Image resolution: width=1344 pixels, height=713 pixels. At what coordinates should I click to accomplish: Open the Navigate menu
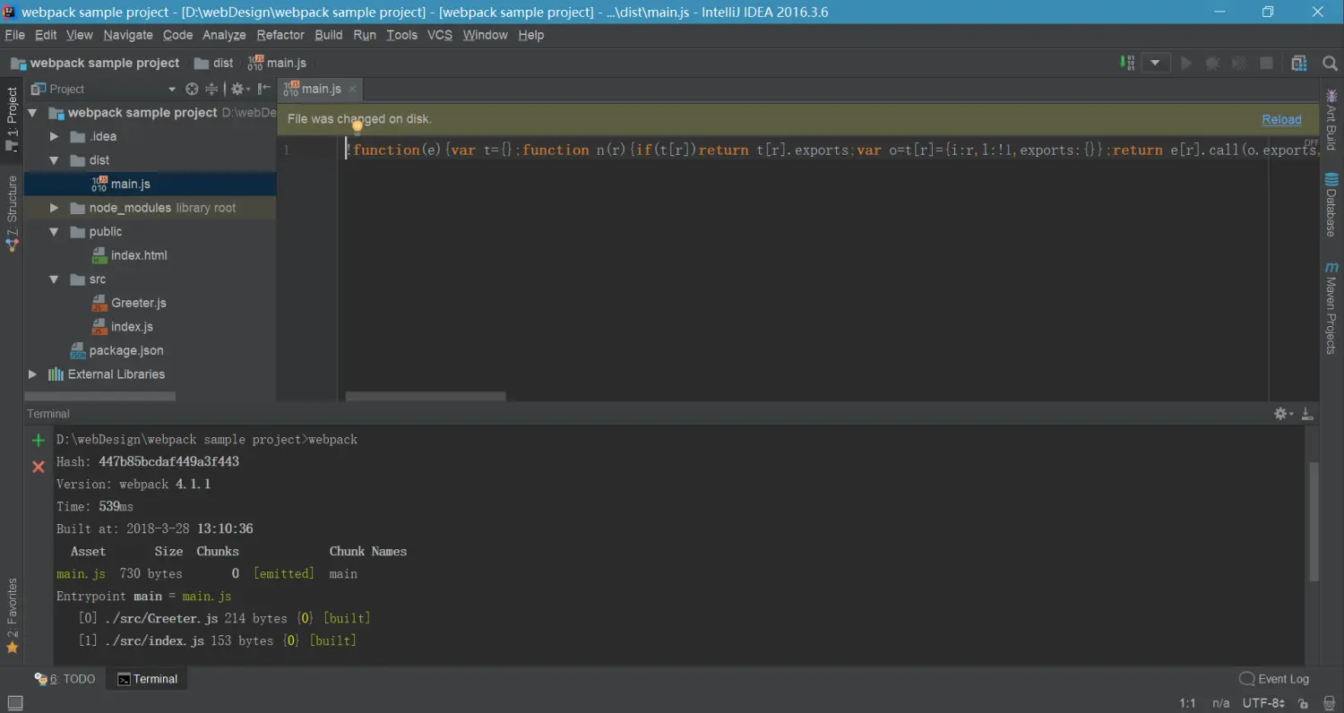point(128,35)
